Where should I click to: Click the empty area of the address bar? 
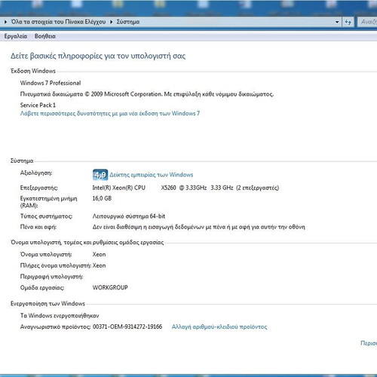pyautogui.click(x=236, y=22)
